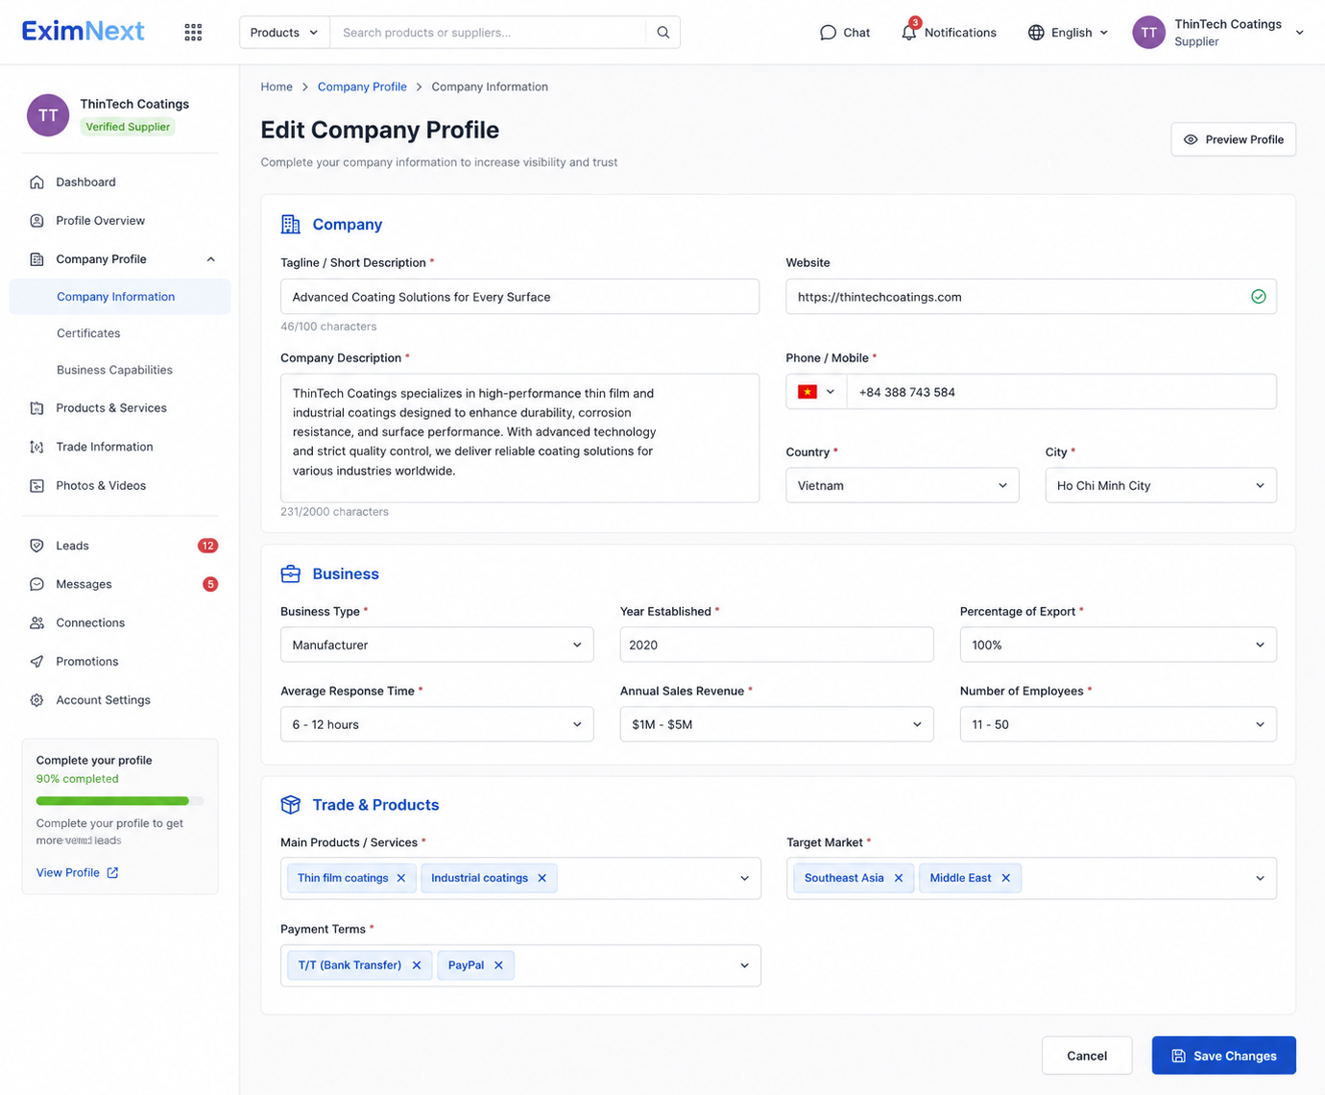The height and width of the screenshot is (1095, 1325).
Task: Cancel editing the company profile
Action: point(1087,1056)
